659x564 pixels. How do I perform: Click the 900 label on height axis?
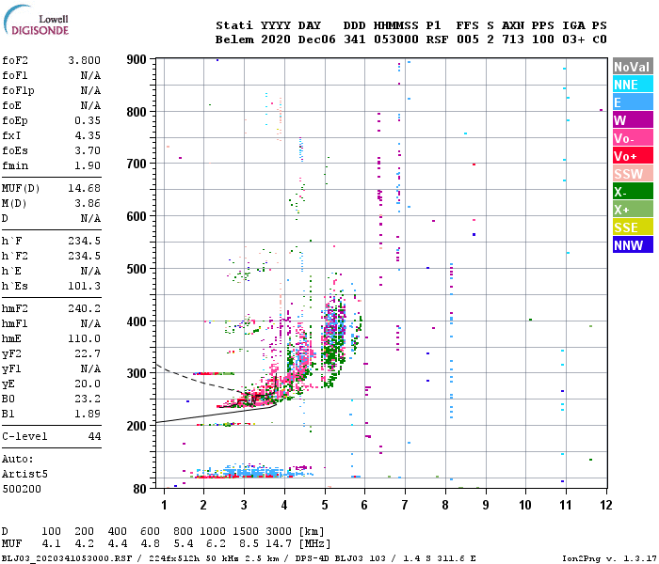pos(137,60)
